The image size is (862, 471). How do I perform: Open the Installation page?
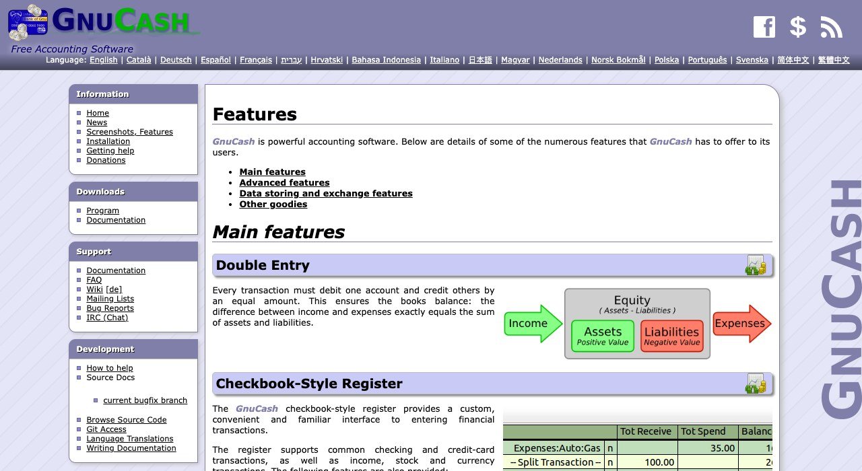[108, 141]
